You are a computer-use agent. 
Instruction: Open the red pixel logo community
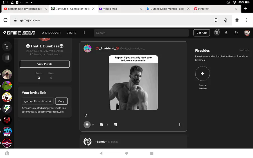(7, 120)
